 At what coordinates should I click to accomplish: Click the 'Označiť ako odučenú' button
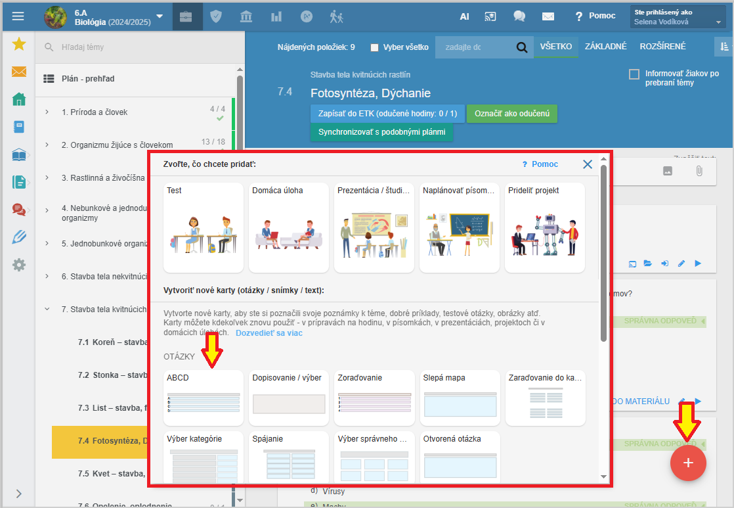(511, 114)
